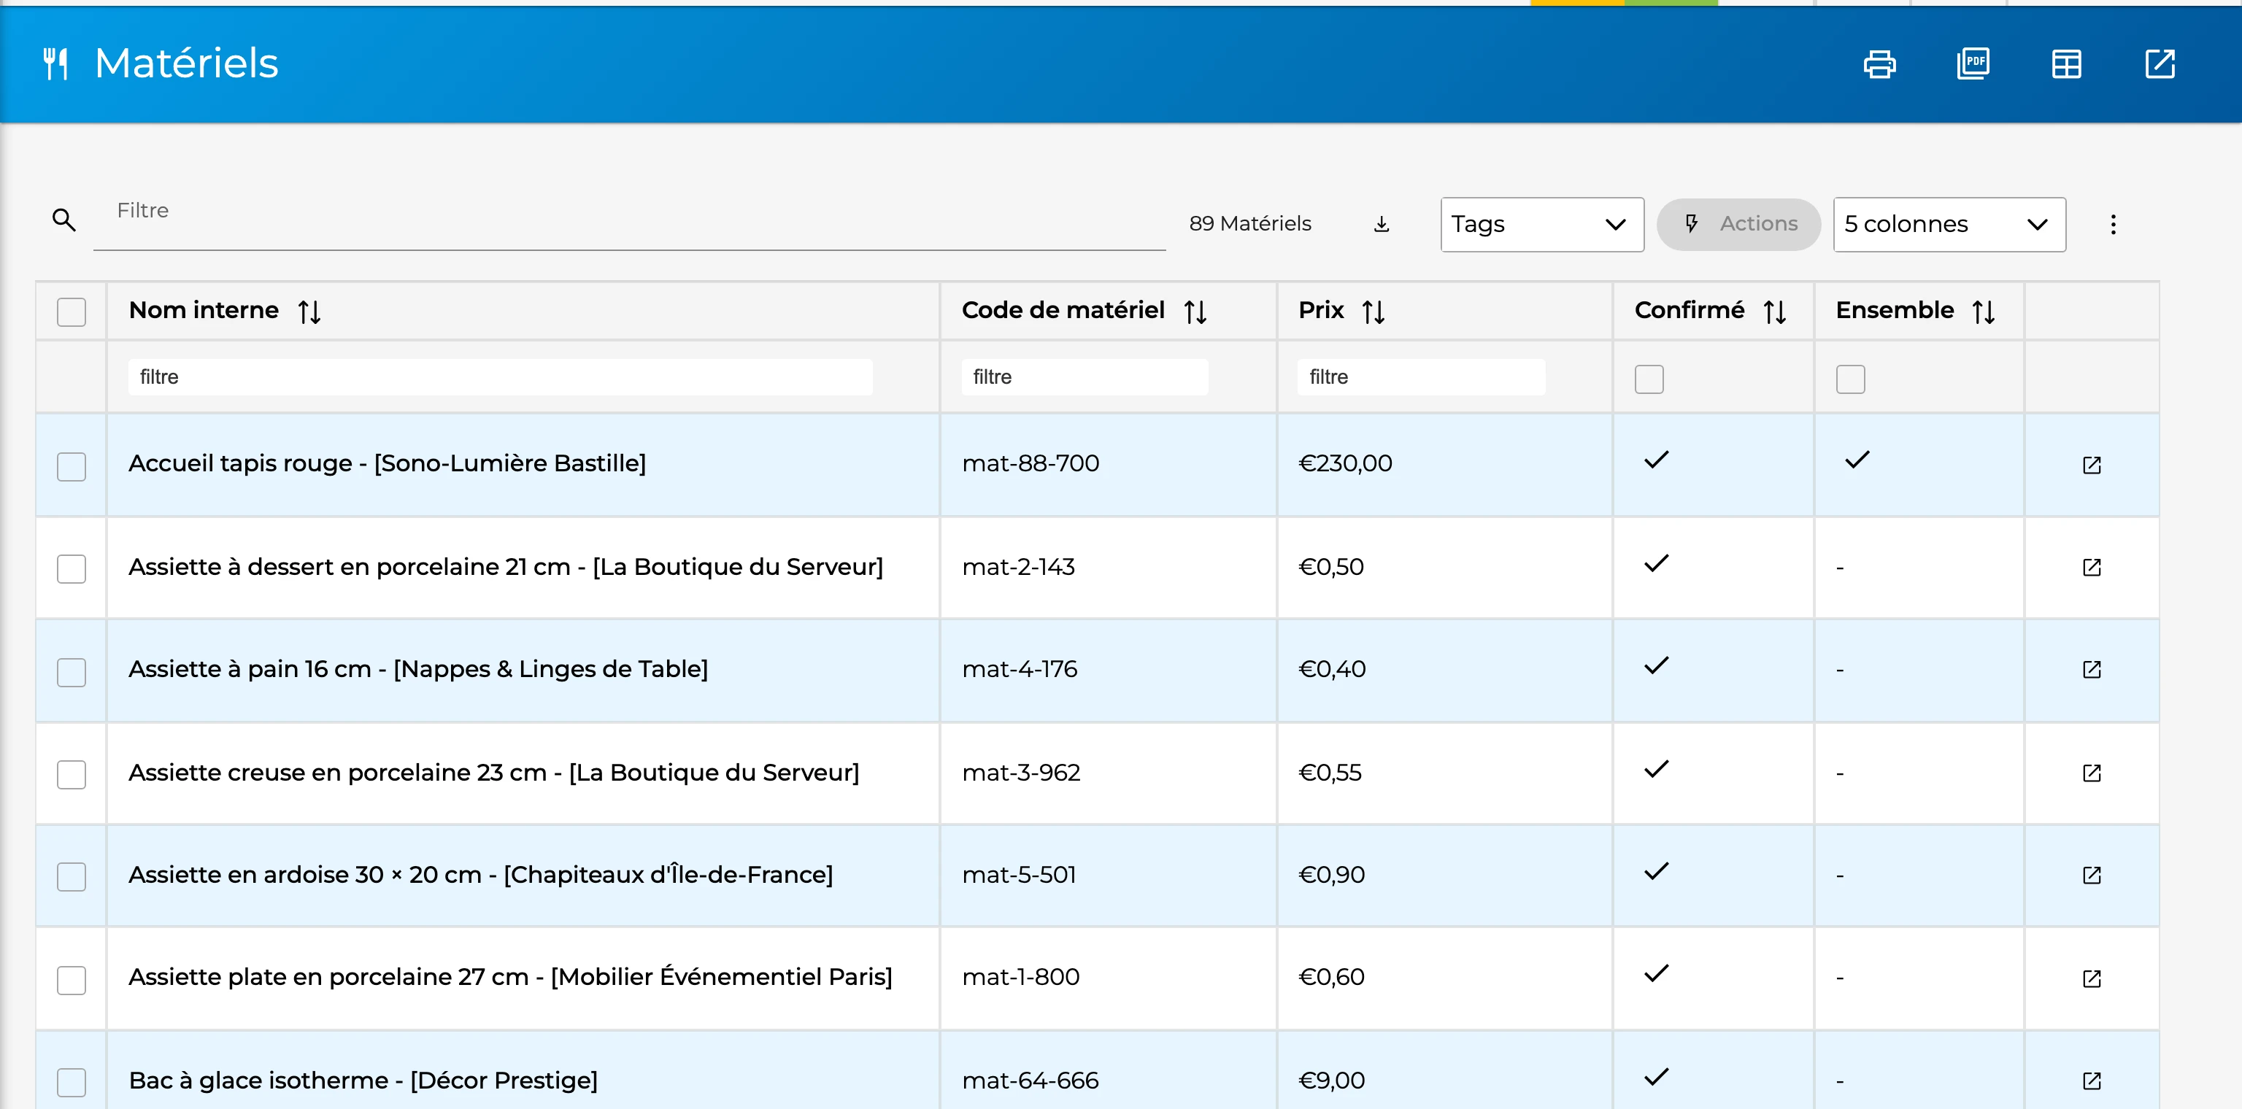Open the Assiette à pain 16 cm row
Viewport: 2242px width, 1109px height.
[2092, 670]
